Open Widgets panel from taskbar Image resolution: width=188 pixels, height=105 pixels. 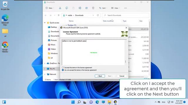(4, 102)
